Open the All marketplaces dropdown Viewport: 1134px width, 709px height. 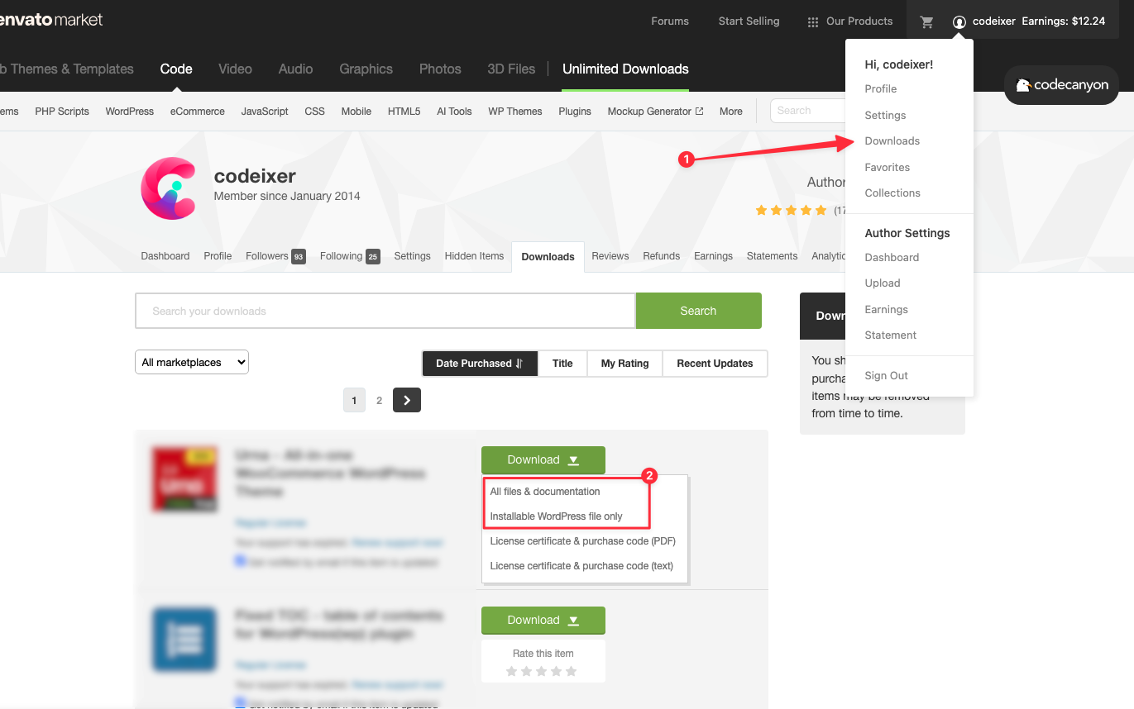point(192,362)
